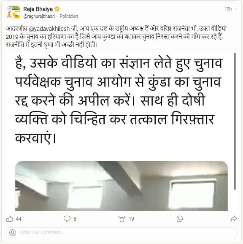Visit the @raghurajbhadri handle
The height and width of the screenshot is (244, 243).
(39, 16)
